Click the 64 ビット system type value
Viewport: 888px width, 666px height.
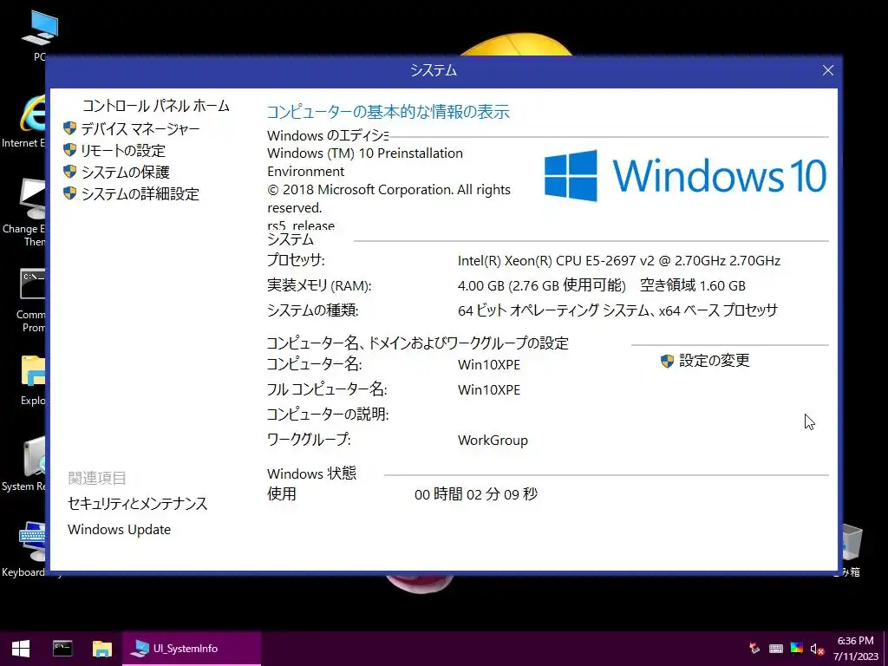click(617, 310)
